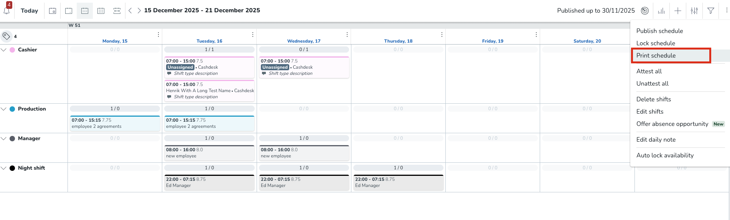Select the custom date range view
The image size is (730, 220).
[117, 11]
